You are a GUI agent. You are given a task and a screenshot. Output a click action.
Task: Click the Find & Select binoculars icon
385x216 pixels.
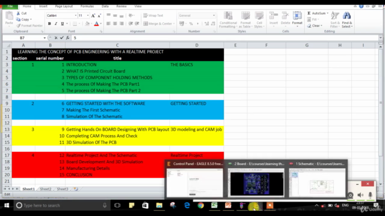pyautogui.click(x=346, y=16)
